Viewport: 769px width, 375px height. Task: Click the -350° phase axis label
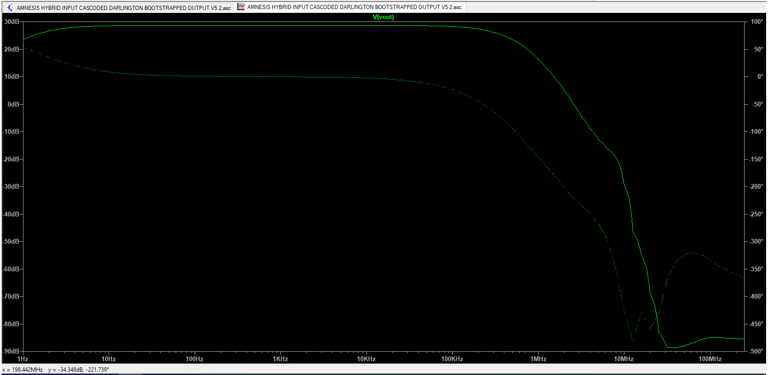[x=756, y=269]
